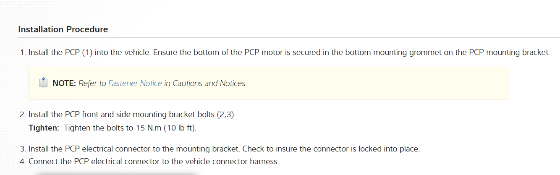Open the Fastener Notice link
The height and width of the screenshot is (175, 560).
[x=135, y=84]
